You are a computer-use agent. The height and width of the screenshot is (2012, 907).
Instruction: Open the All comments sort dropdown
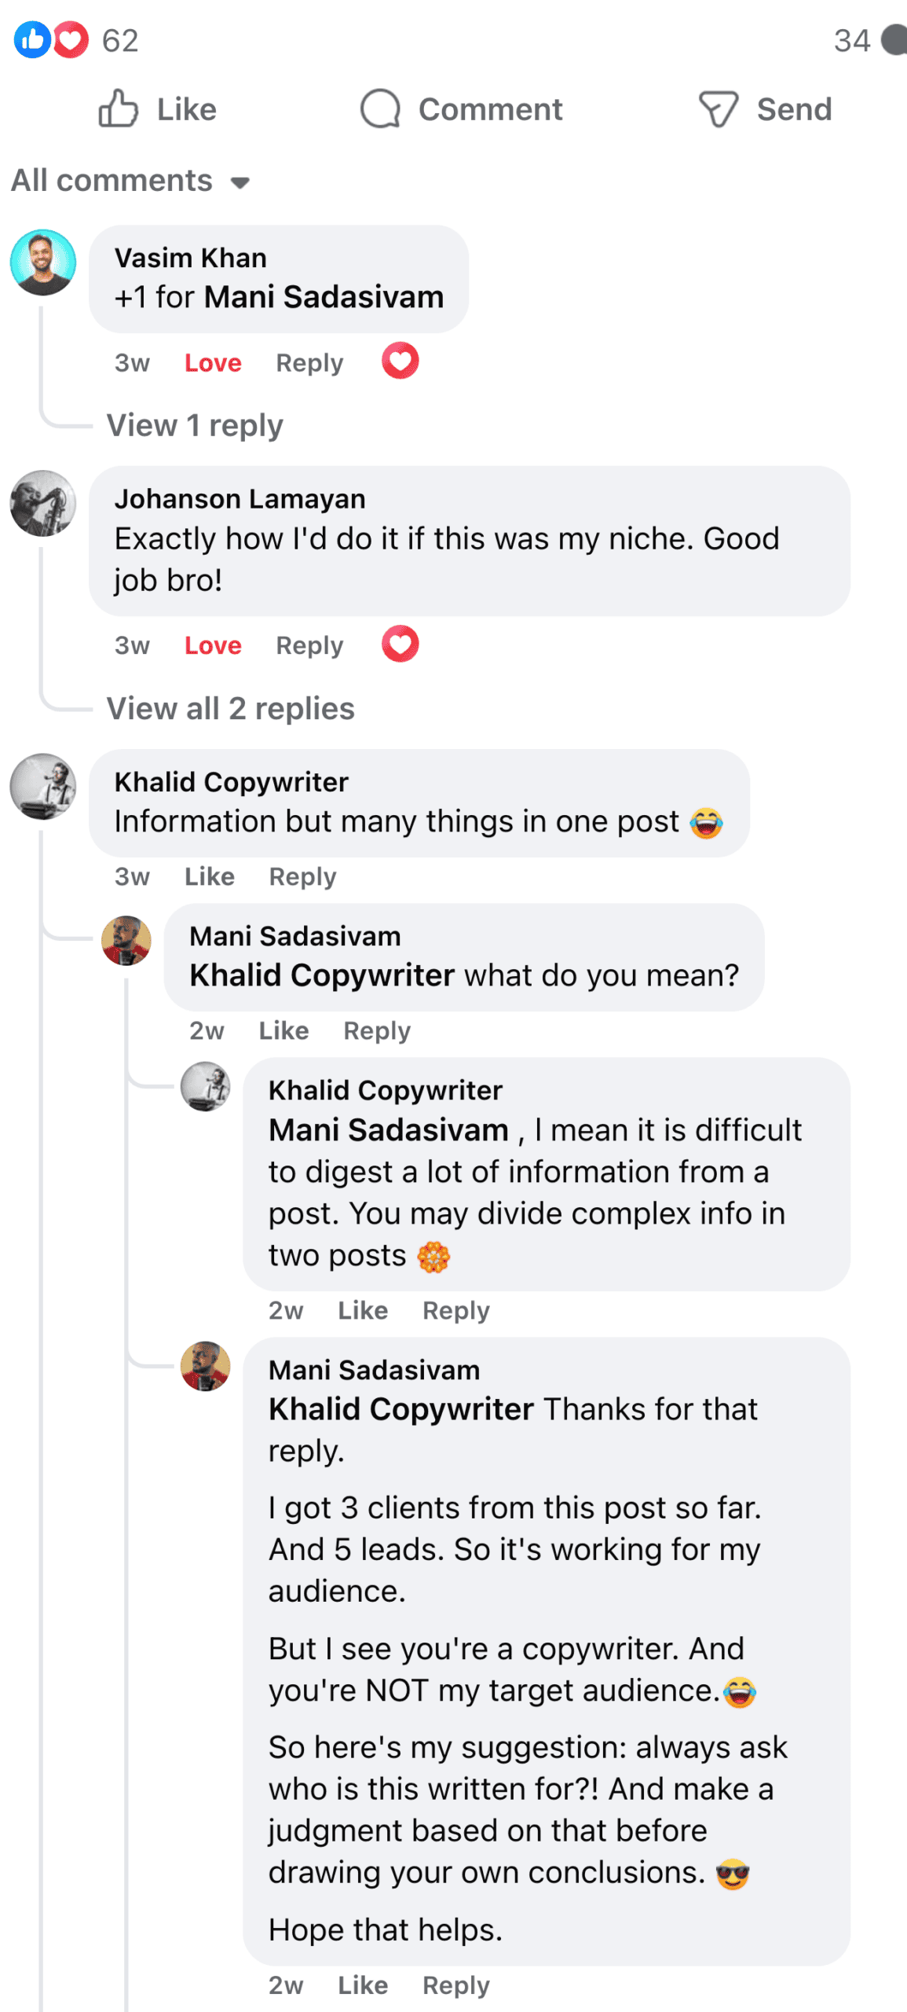pos(130,181)
